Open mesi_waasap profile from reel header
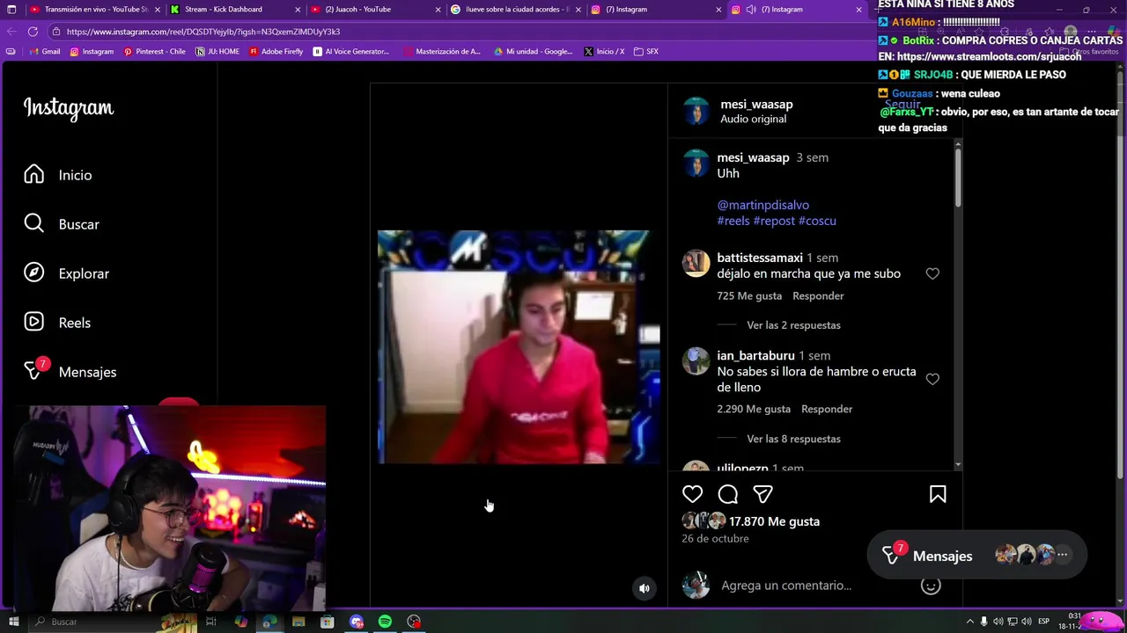The height and width of the screenshot is (633, 1127). click(x=756, y=104)
